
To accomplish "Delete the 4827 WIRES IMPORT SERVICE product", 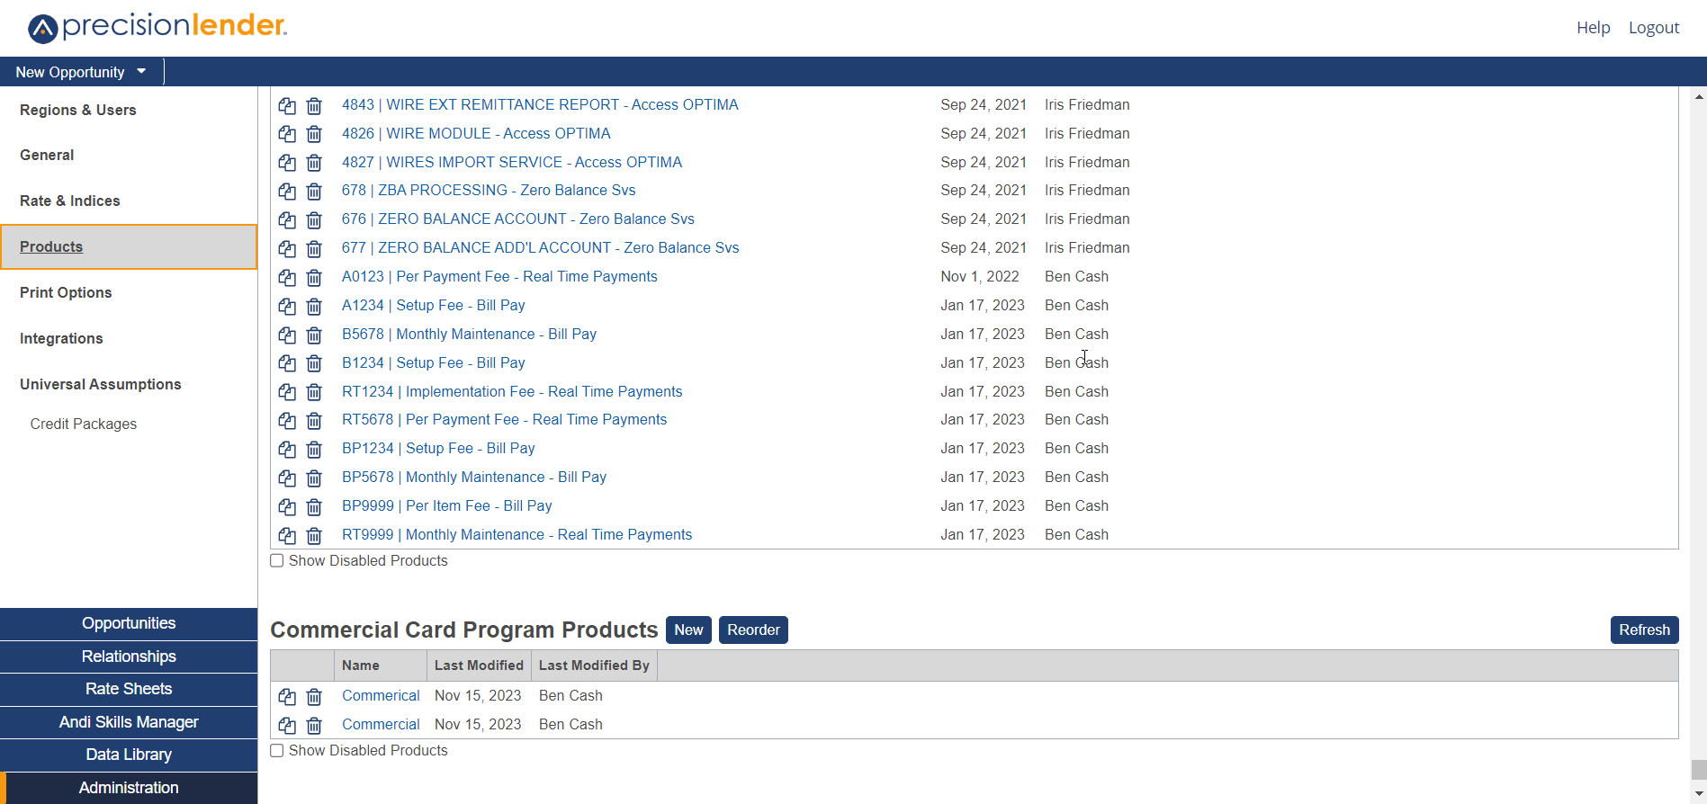I will click(314, 164).
